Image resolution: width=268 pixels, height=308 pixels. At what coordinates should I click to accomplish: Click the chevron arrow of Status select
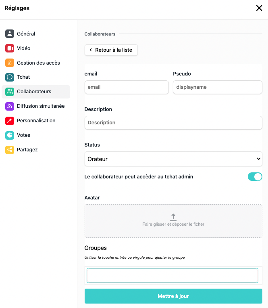tap(259, 159)
